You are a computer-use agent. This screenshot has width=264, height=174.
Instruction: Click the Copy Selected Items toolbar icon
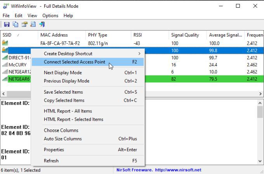tap(16, 24)
